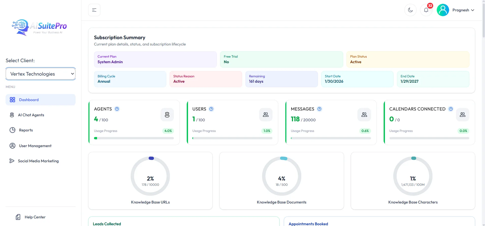Click the help icon next to AGENTS
Viewport: 485px width, 226px height.
[117, 109]
